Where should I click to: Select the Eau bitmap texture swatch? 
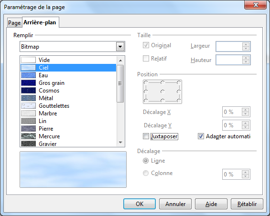[x=28, y=75]
